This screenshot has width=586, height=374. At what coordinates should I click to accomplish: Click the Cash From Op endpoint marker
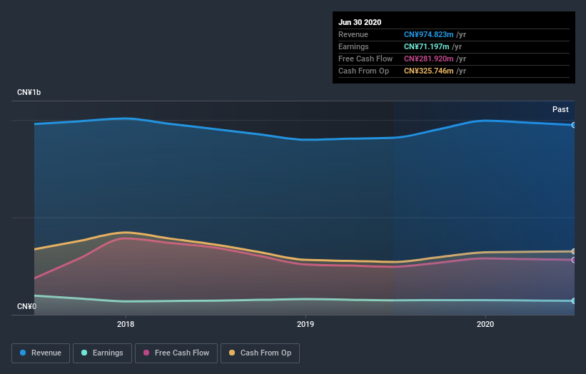point(574,251)
